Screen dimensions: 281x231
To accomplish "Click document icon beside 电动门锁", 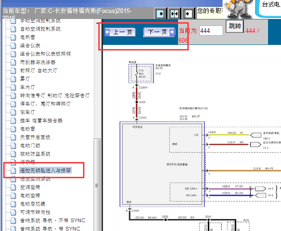I will pyautogui.click(x=13, y=145).
